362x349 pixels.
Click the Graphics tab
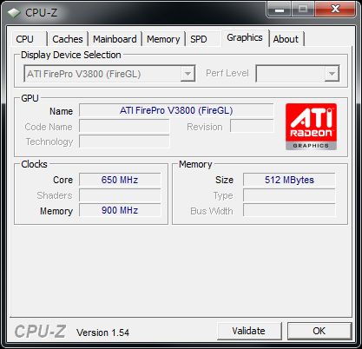[x=245, y=37]
